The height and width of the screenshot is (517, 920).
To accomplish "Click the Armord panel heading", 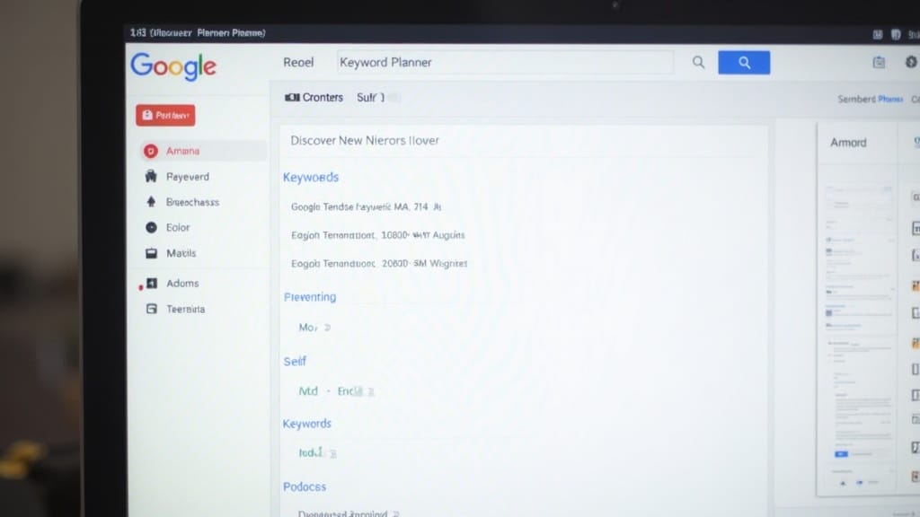I will tap(848, 143).
